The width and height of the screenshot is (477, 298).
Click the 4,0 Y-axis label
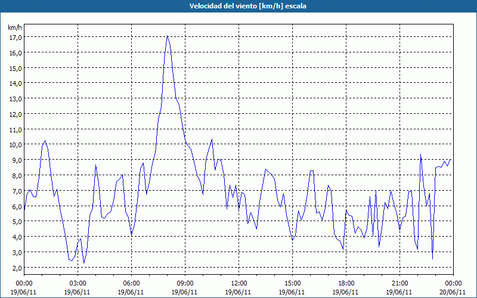pyautogui.click(x=17, y=237)
